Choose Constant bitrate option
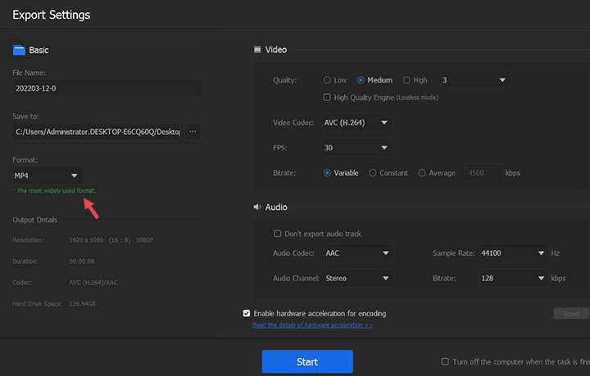Viewport: 590px width, 376px height. 373,172
